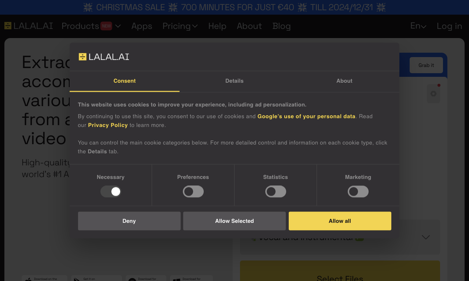This screenshot has height=281, width=469.
Task: Click the LALAL.AI logo in cookie dialog
Action: tap(104, 57)
